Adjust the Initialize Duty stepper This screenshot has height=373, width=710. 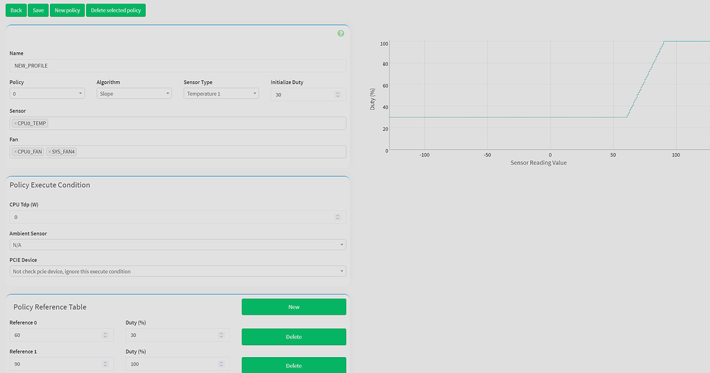pyautogui.click(x=338, y=94)
